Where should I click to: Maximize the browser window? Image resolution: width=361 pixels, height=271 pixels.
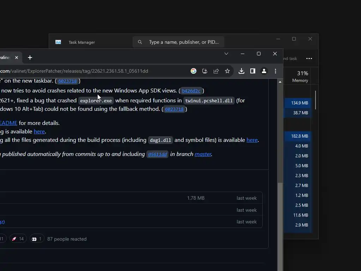point(258,54)
